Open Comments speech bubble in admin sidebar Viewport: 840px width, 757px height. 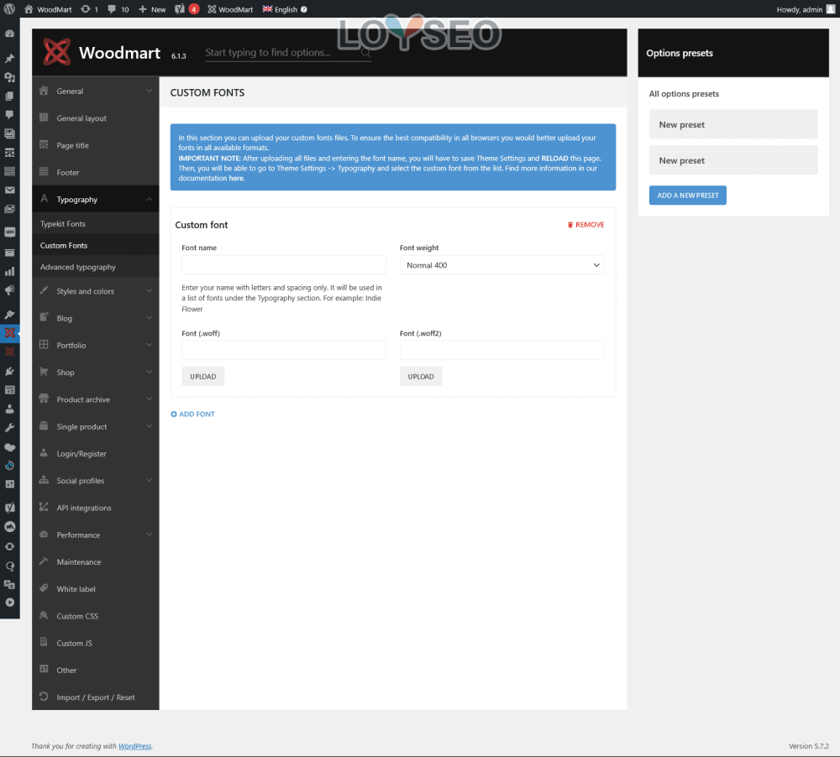click(9, 115)
